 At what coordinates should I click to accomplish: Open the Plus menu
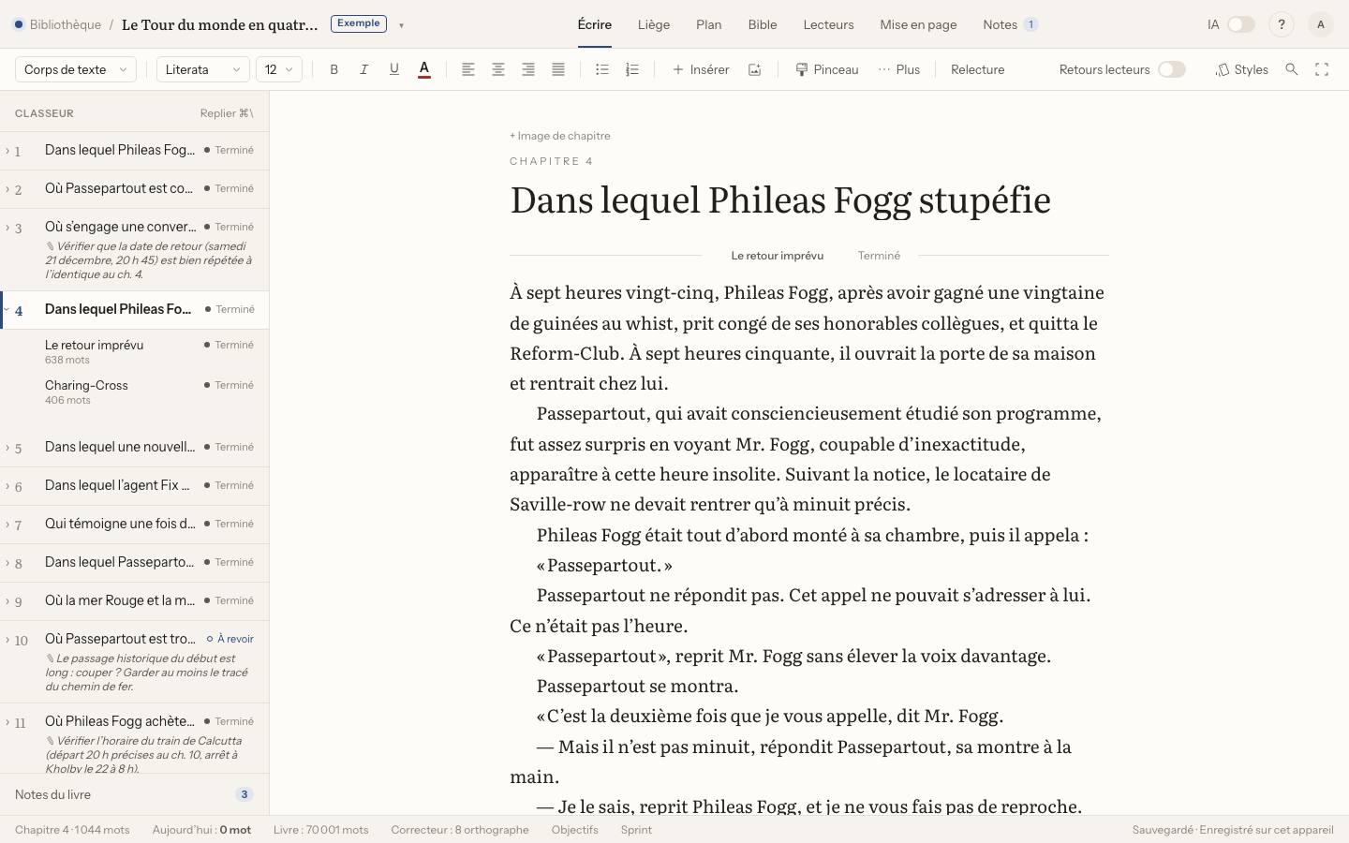point(899,69)
